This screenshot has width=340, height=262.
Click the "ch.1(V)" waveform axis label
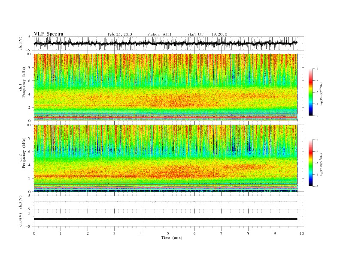21,43
